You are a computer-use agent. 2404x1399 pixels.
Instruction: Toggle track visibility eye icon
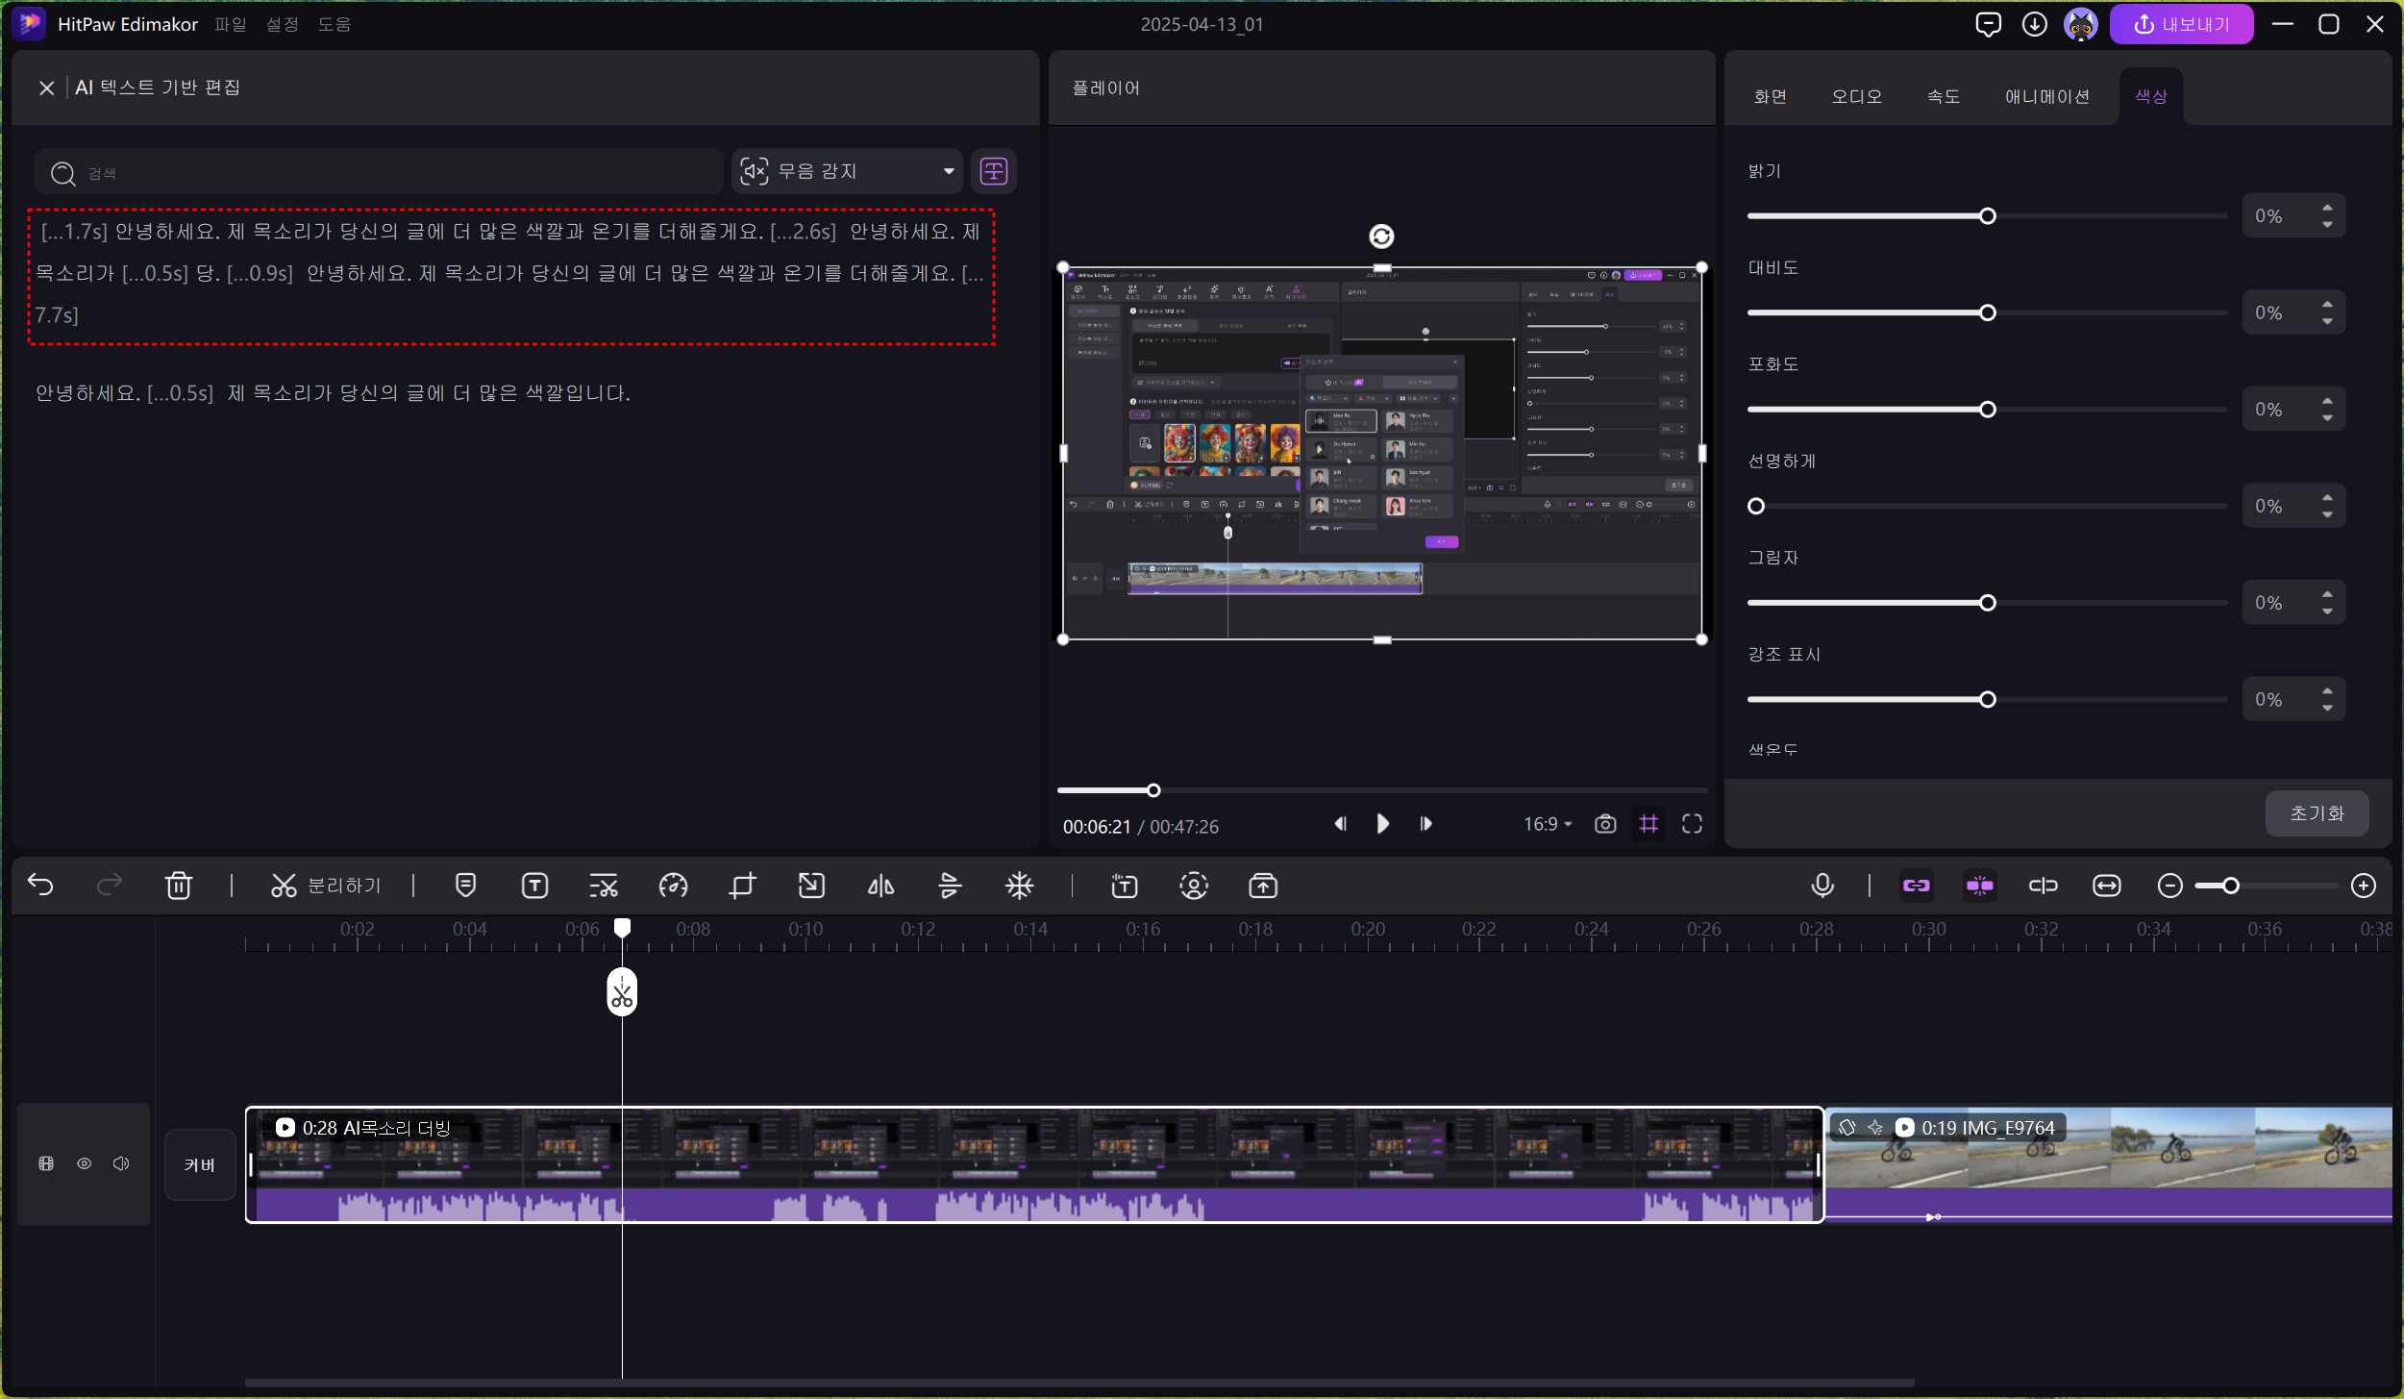point(85,1163)
